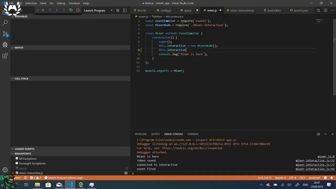Open the Terminal menu
This screenshot has width=336, height=189.
point(74,3)
